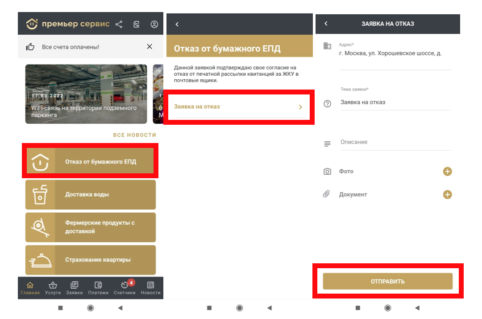Switch to the 'Услуги' tab
The height and width of the screenshot is (319, 482).
(x=53, y=288)
